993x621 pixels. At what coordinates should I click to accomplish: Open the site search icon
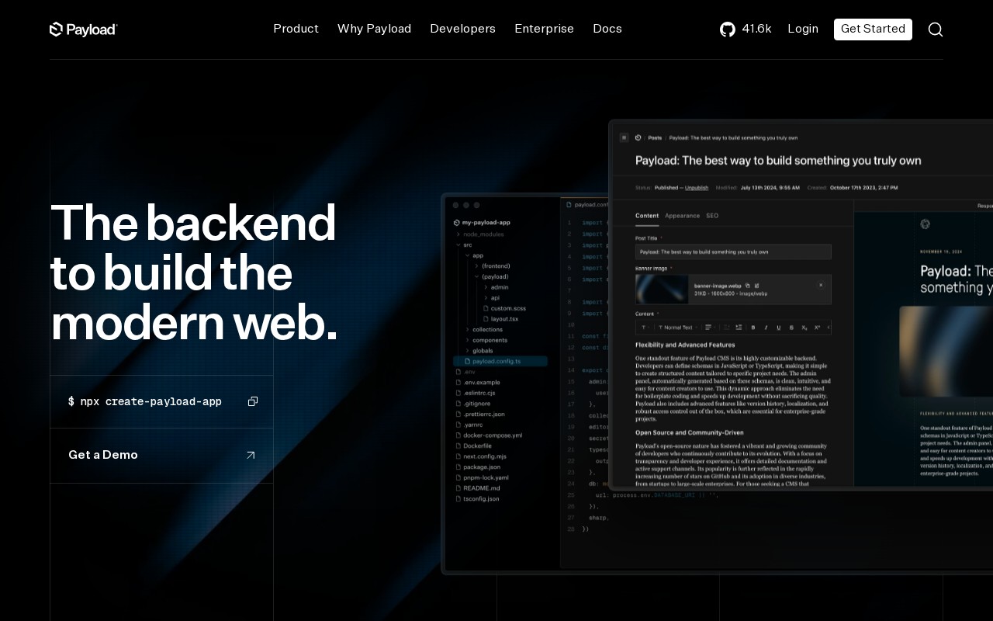click(x=936, y=29)
